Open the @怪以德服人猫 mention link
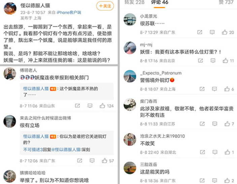 tap(66, 150)
